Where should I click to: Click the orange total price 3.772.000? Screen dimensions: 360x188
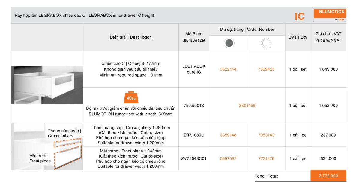click(x=328, y=176)
